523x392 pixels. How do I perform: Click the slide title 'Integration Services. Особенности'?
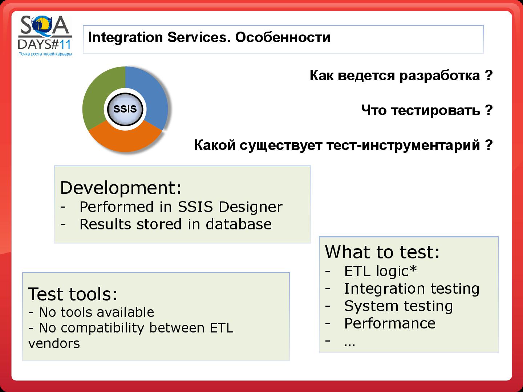pos(209,37)
